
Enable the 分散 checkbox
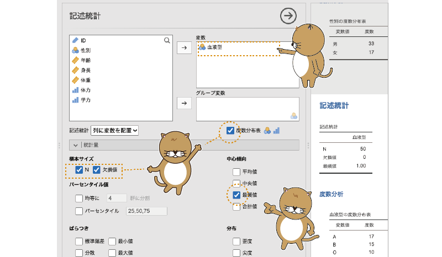[x=79, y=253]
